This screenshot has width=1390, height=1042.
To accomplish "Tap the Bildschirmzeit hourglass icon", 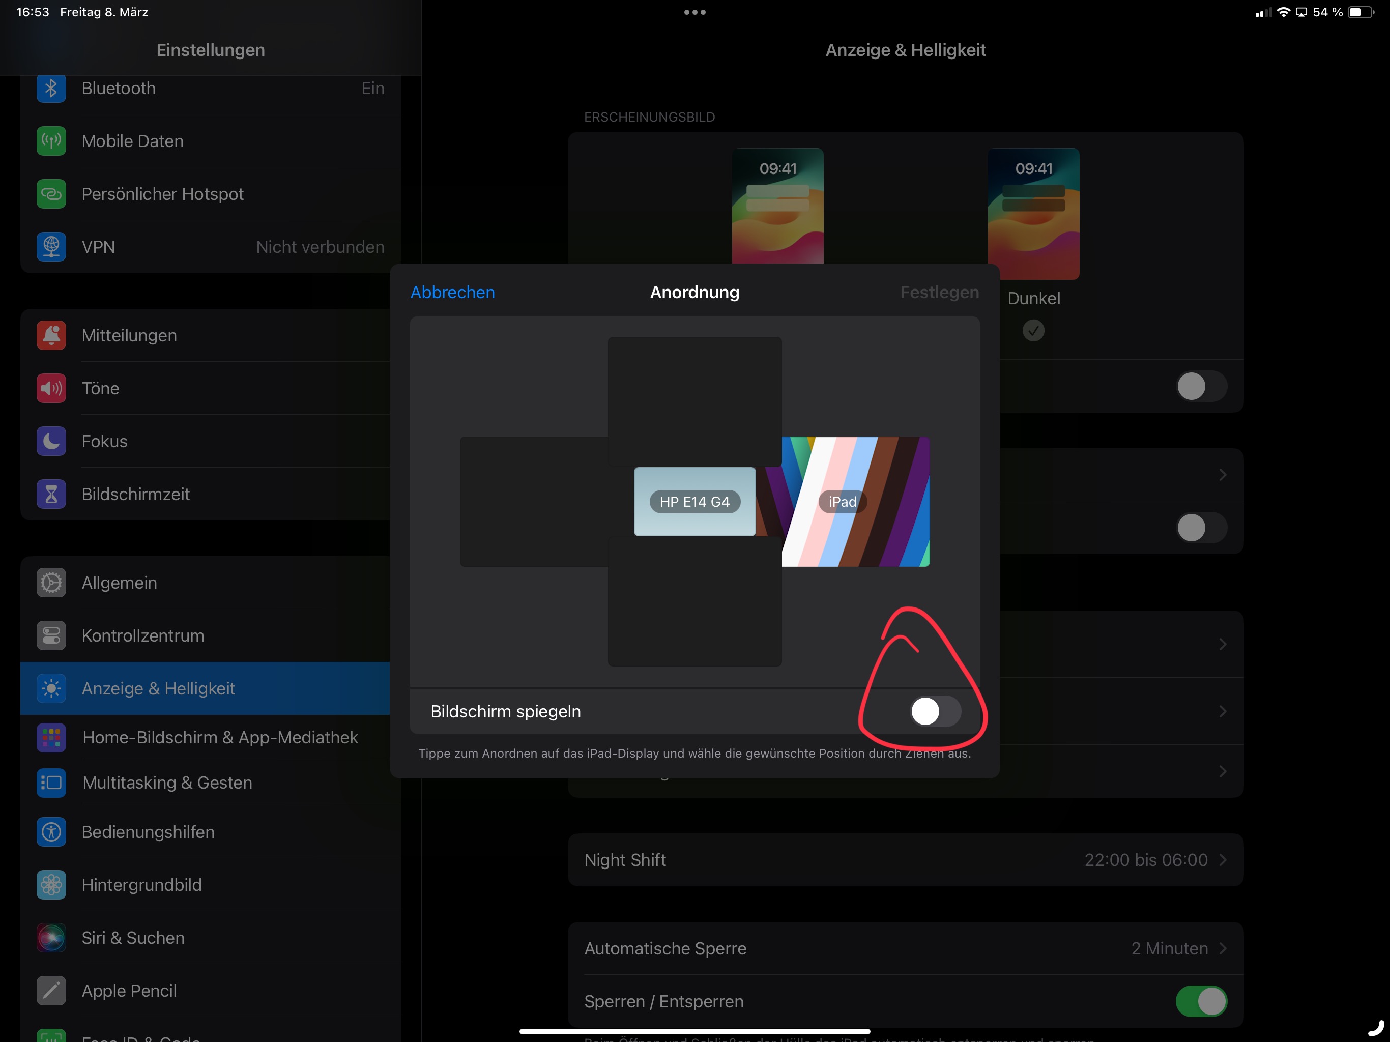I will click(51, 494).
